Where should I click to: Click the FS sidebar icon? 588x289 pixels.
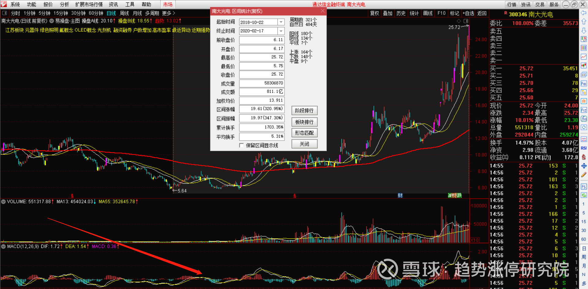click(x=584, y=186)
